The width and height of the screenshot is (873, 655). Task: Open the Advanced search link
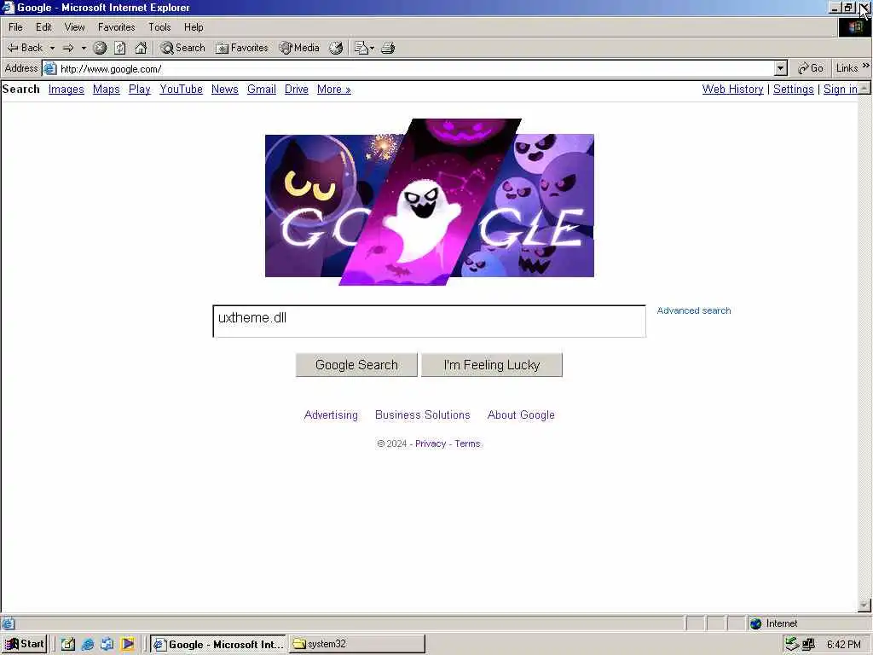tap(694, 310)
